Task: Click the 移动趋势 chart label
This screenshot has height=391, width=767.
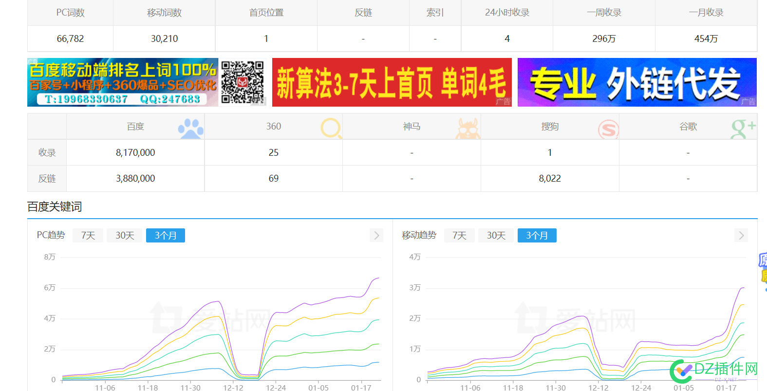Action: pos(419,235)
